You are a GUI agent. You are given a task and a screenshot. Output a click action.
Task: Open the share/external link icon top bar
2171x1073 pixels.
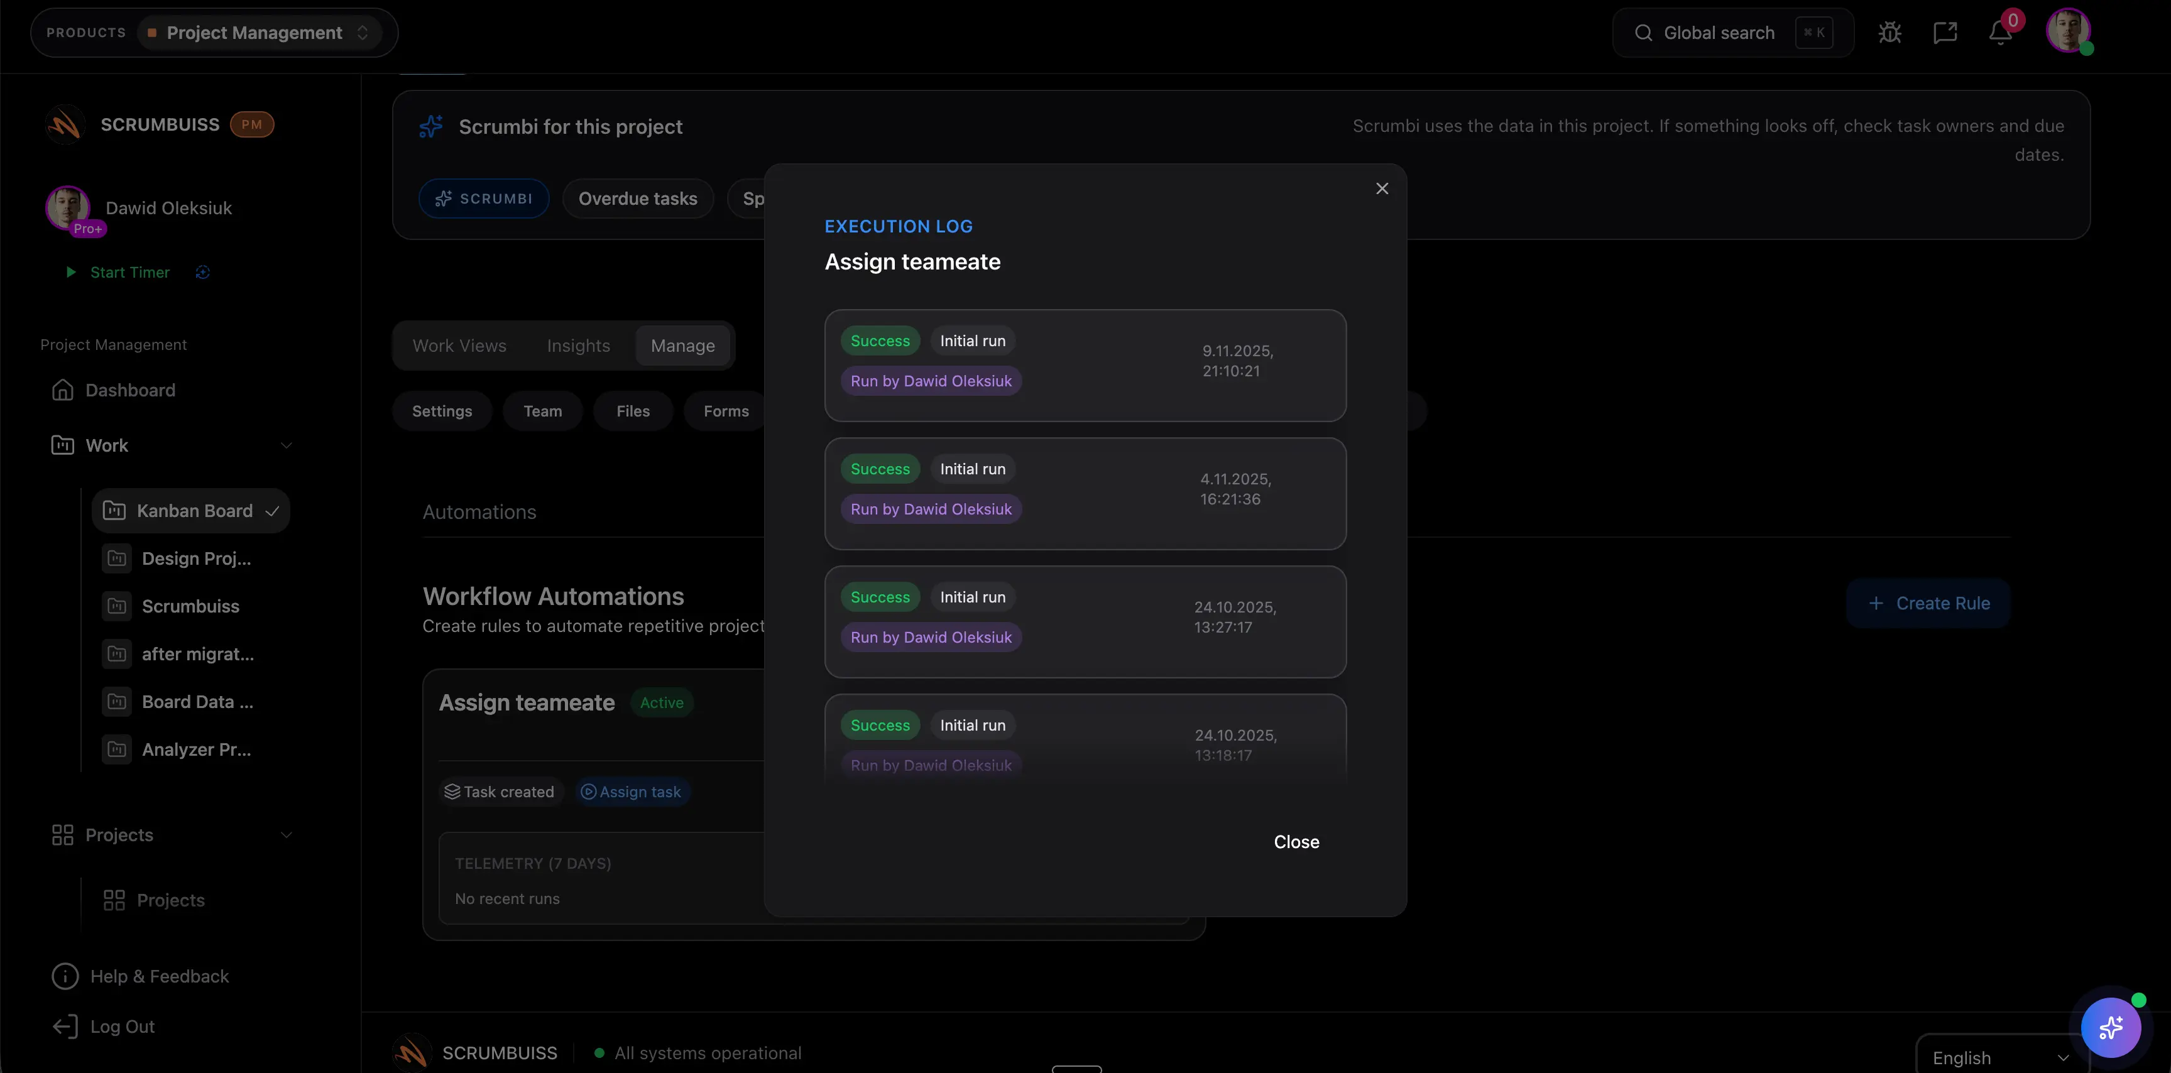[x=1945, y=32]
